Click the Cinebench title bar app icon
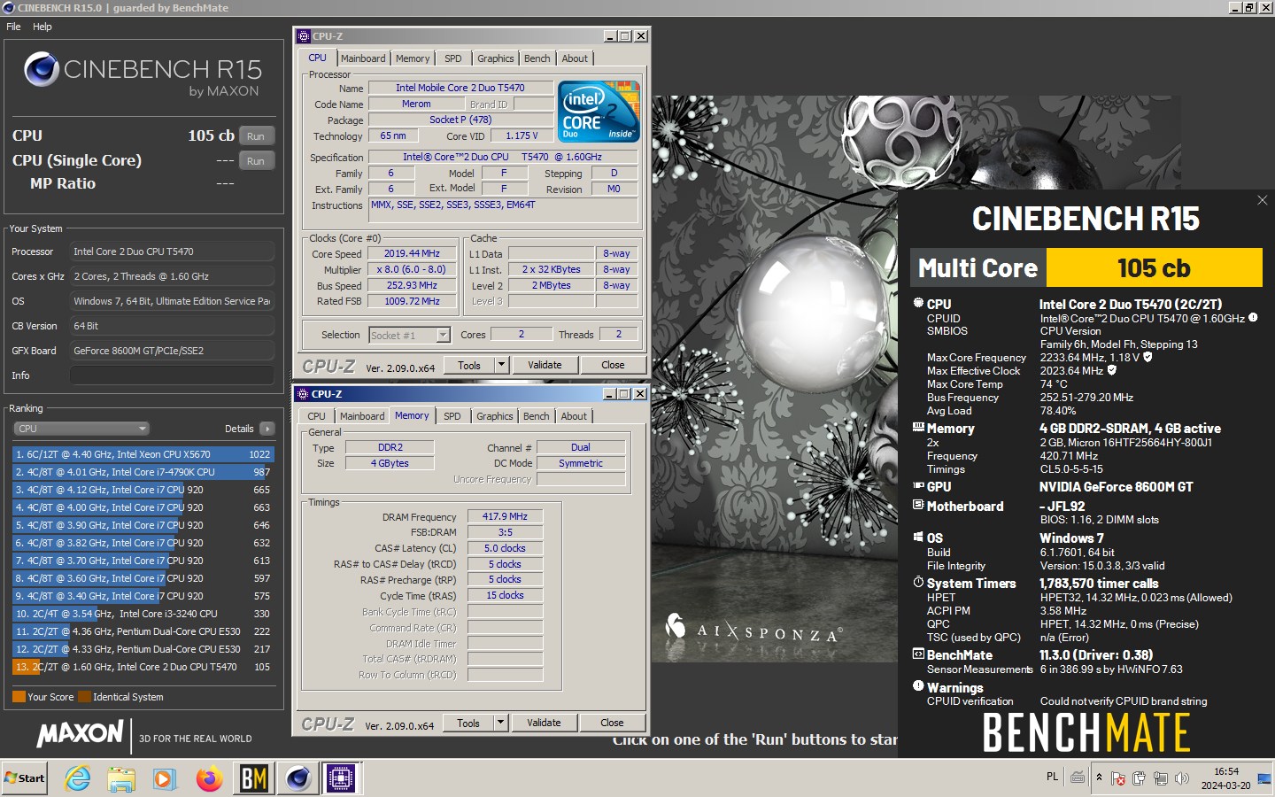Screen dimensions: 1275x797 9,8
